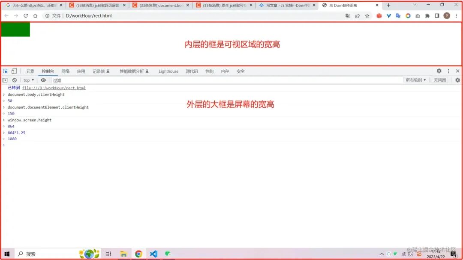Click the red extension icon
The image size is (463, 260).
point(379,15)
